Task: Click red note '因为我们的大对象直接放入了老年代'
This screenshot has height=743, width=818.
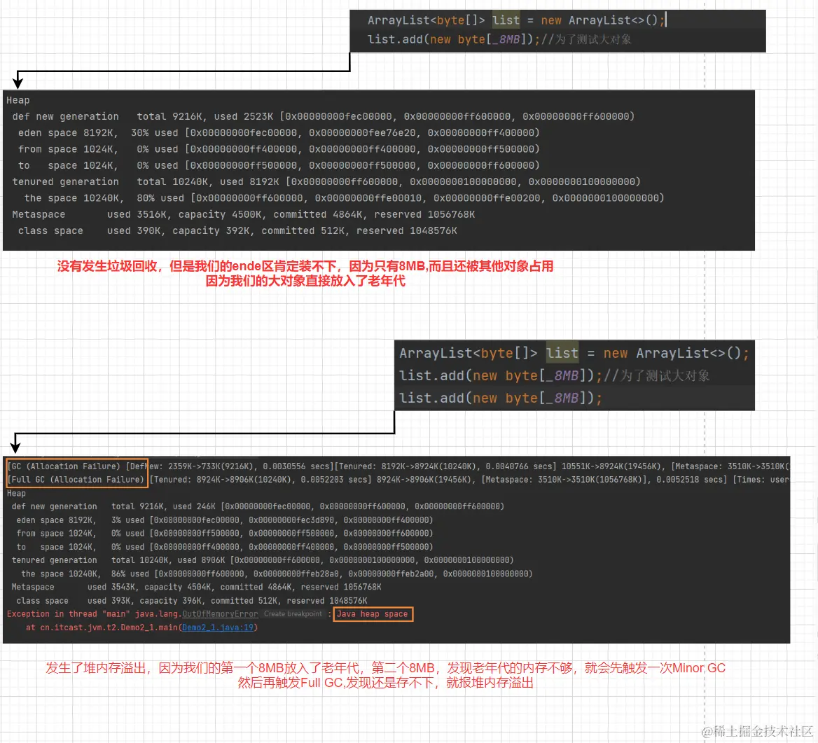Action: [x=305, y=282]
